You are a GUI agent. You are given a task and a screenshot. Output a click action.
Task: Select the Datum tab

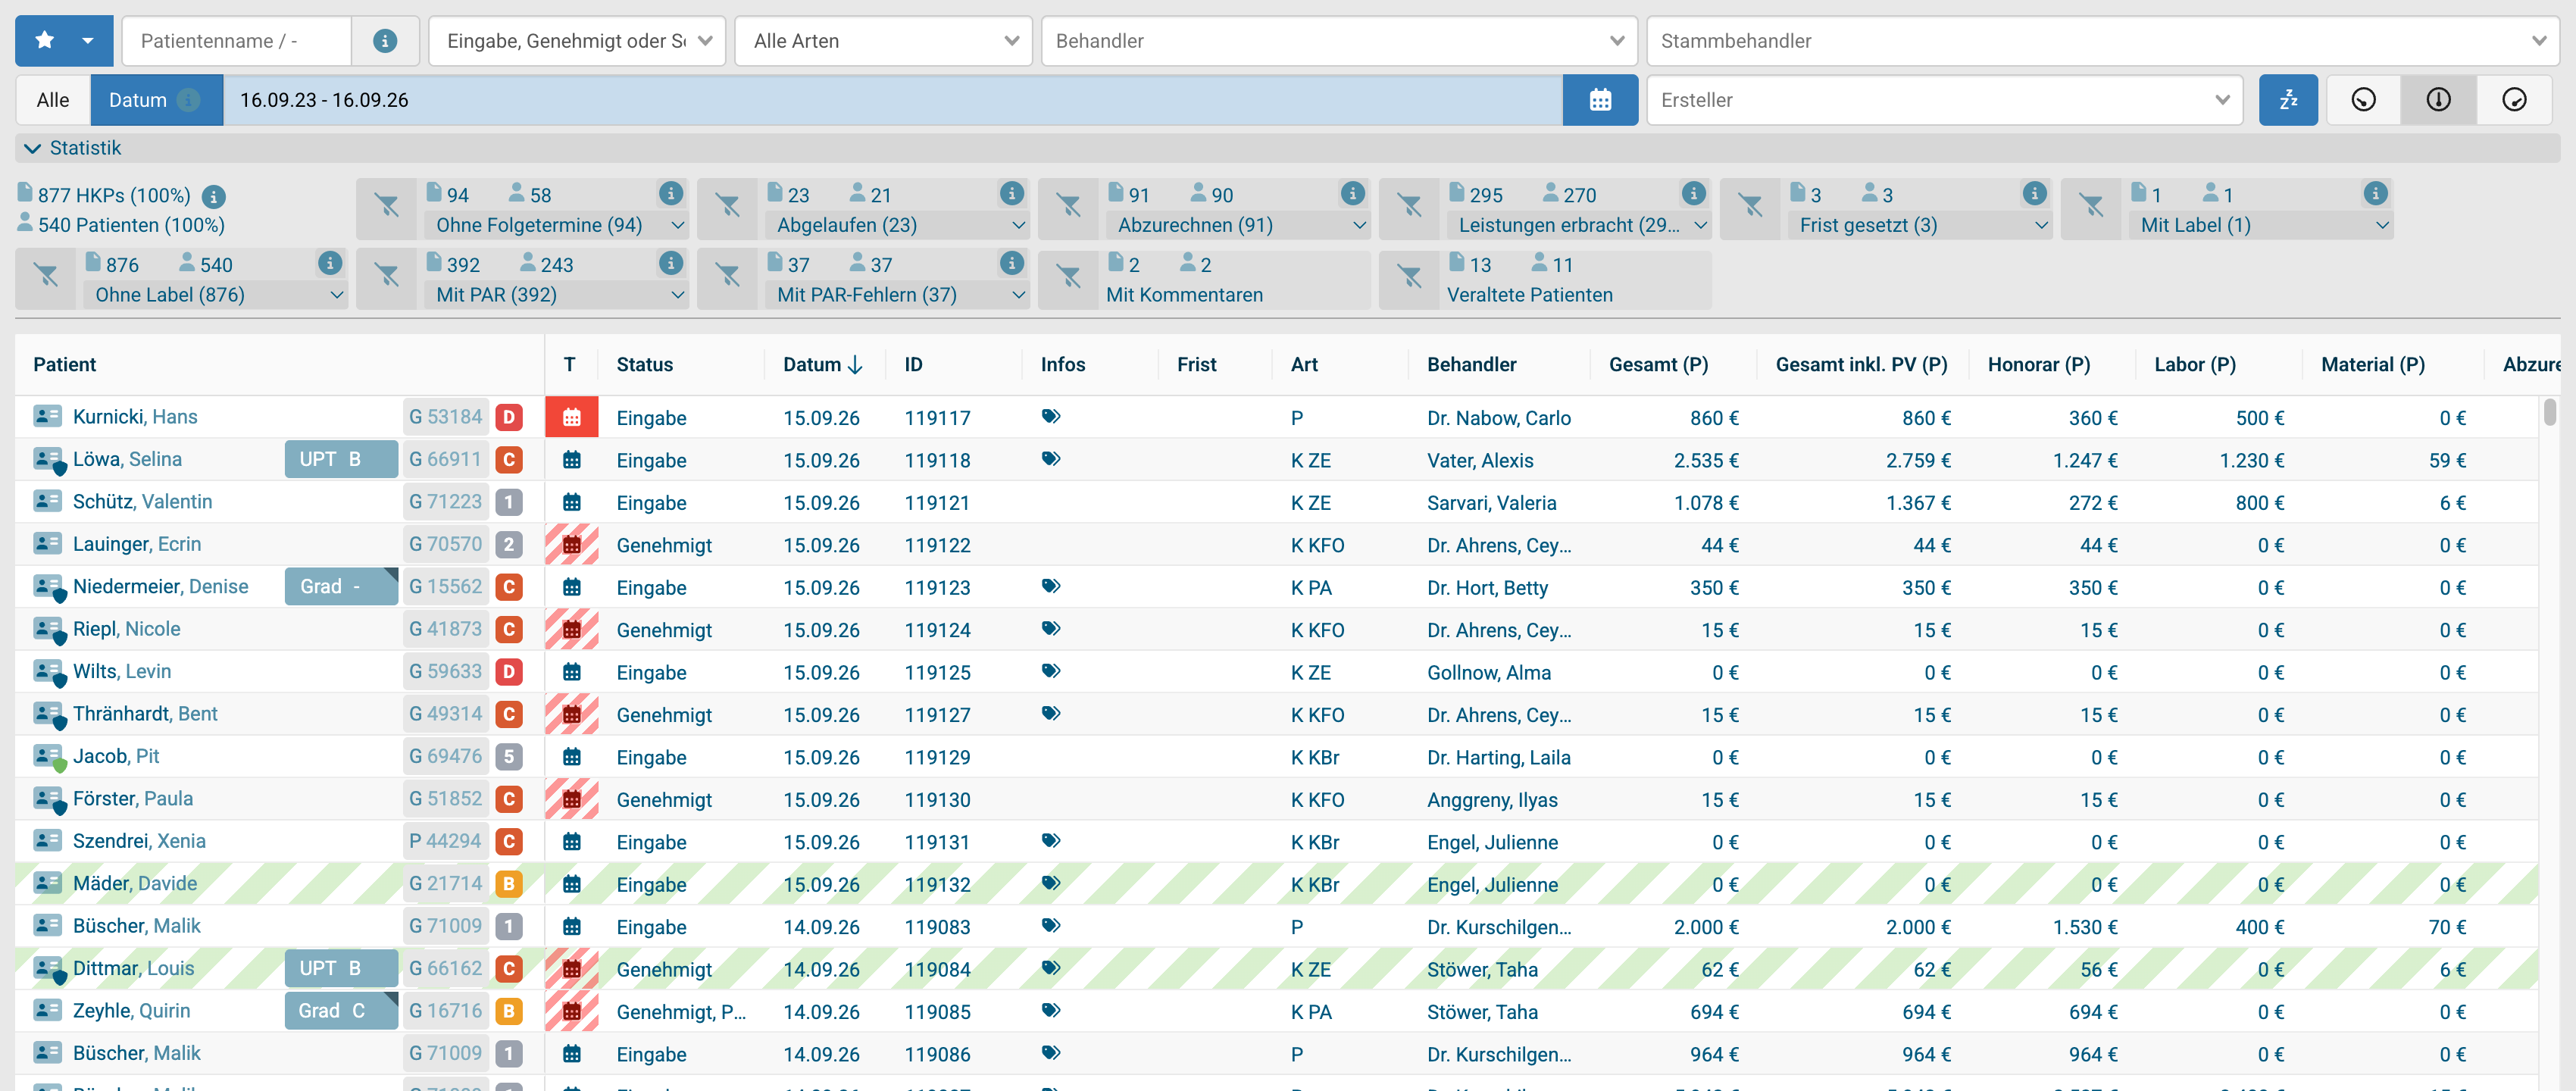click(x=156, y=100)
